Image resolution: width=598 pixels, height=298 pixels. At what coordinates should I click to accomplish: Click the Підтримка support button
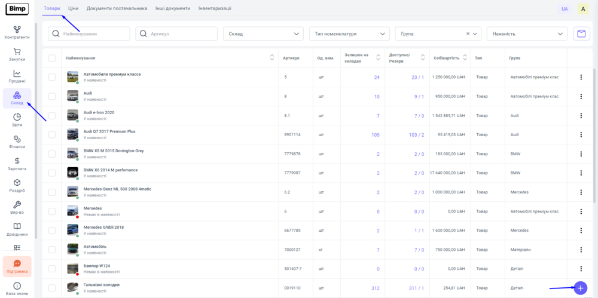pos(17,266)
